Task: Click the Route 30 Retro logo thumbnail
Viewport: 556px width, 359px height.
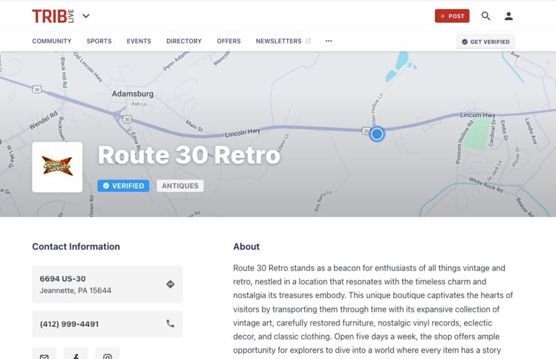Action: click(57, 167)
